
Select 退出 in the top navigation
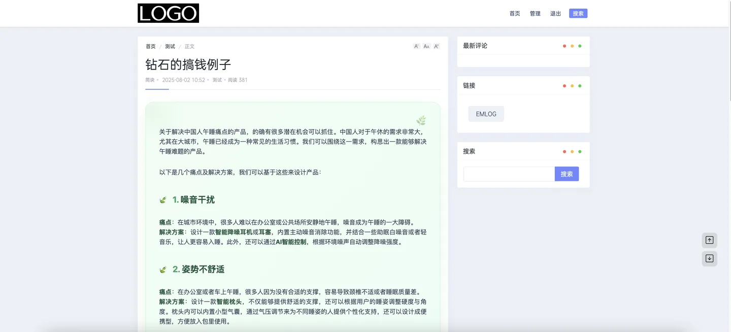(x=555, y=14)
